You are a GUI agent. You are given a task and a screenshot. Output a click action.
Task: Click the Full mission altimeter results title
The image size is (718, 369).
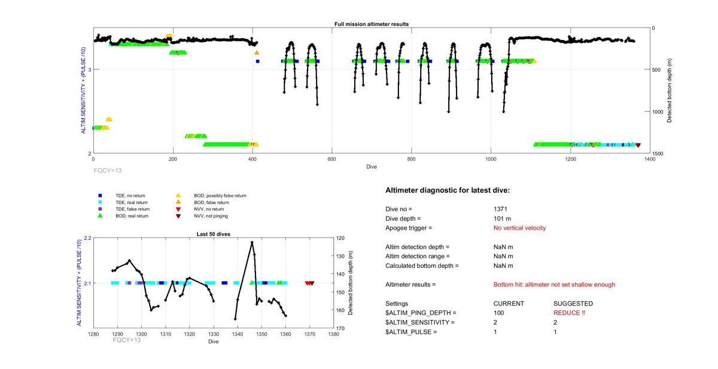371,24
